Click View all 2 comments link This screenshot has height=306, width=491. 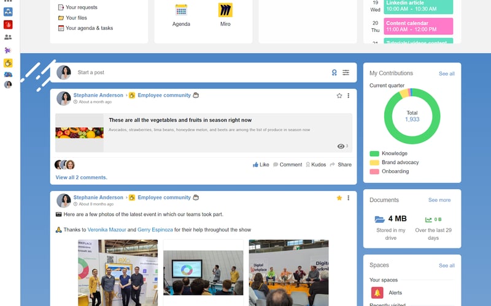(82, 177)
